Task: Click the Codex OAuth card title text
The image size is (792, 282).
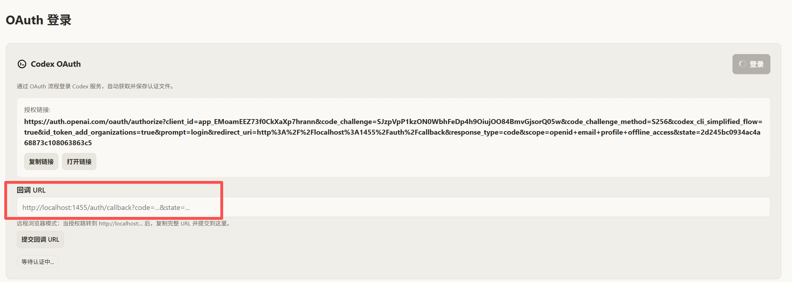Action: point(56,64)
